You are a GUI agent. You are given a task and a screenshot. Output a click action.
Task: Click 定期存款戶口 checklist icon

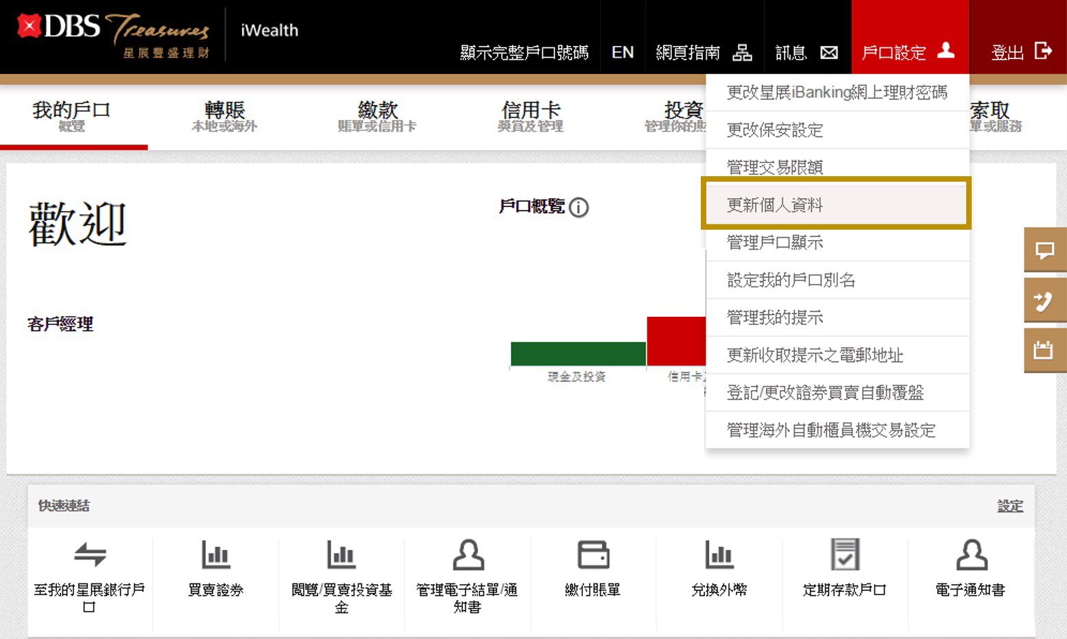pyautogui.click(x=845, y=555)
